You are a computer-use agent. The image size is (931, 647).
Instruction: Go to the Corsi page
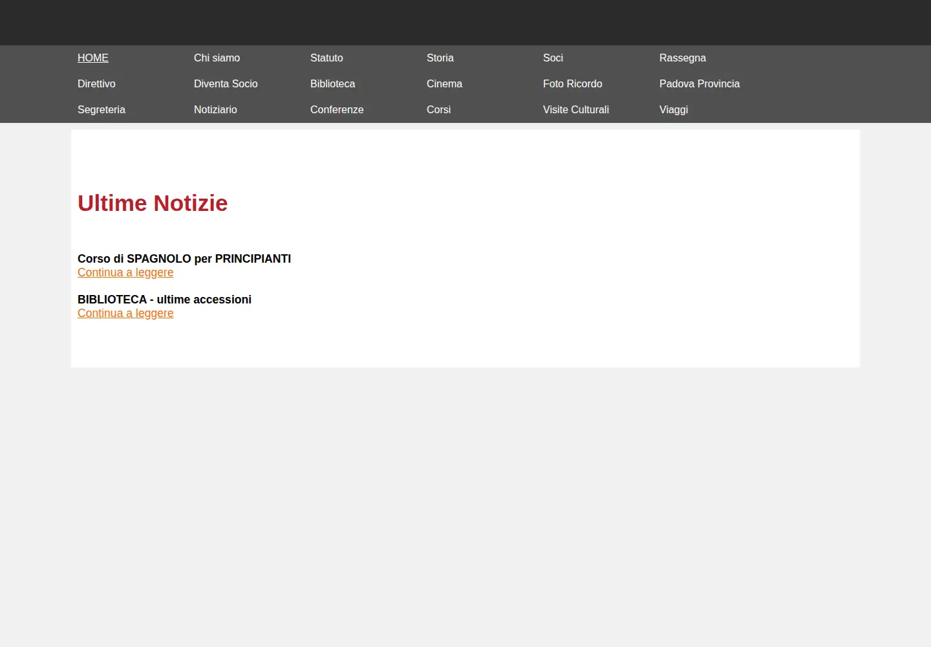(438, 109)
